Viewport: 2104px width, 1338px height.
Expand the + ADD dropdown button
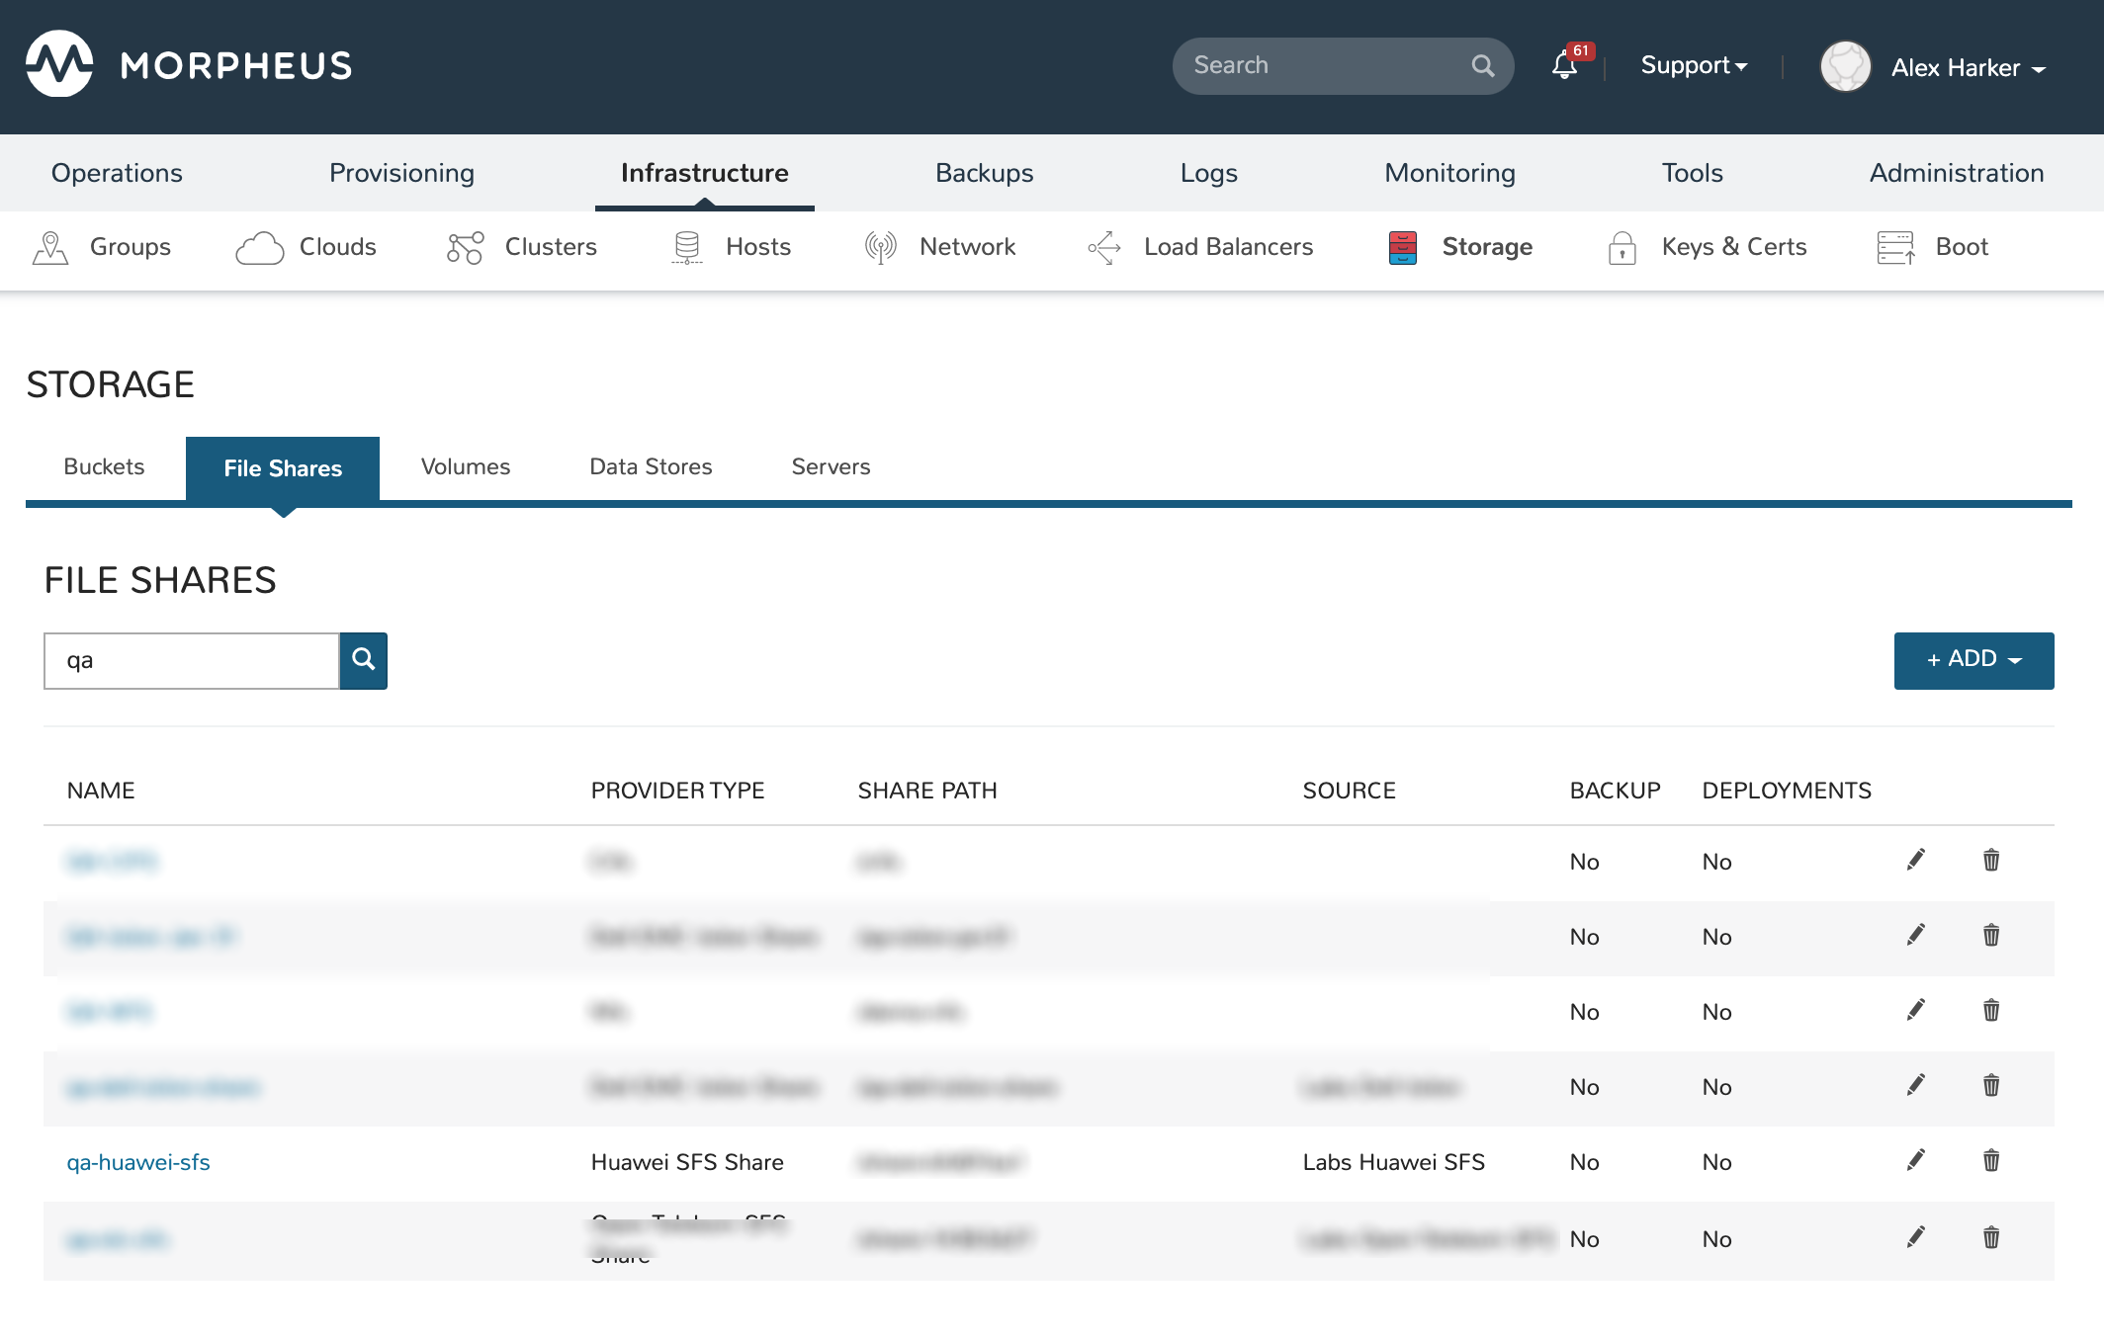pos(1973,660)
